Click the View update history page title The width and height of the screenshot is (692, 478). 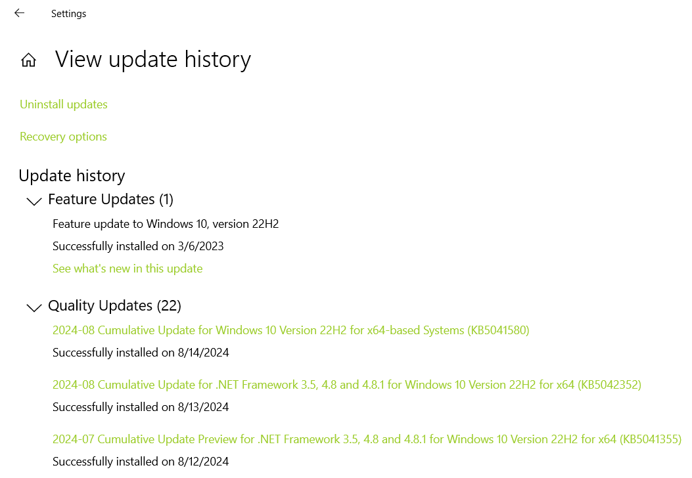(x=152, y=60)
